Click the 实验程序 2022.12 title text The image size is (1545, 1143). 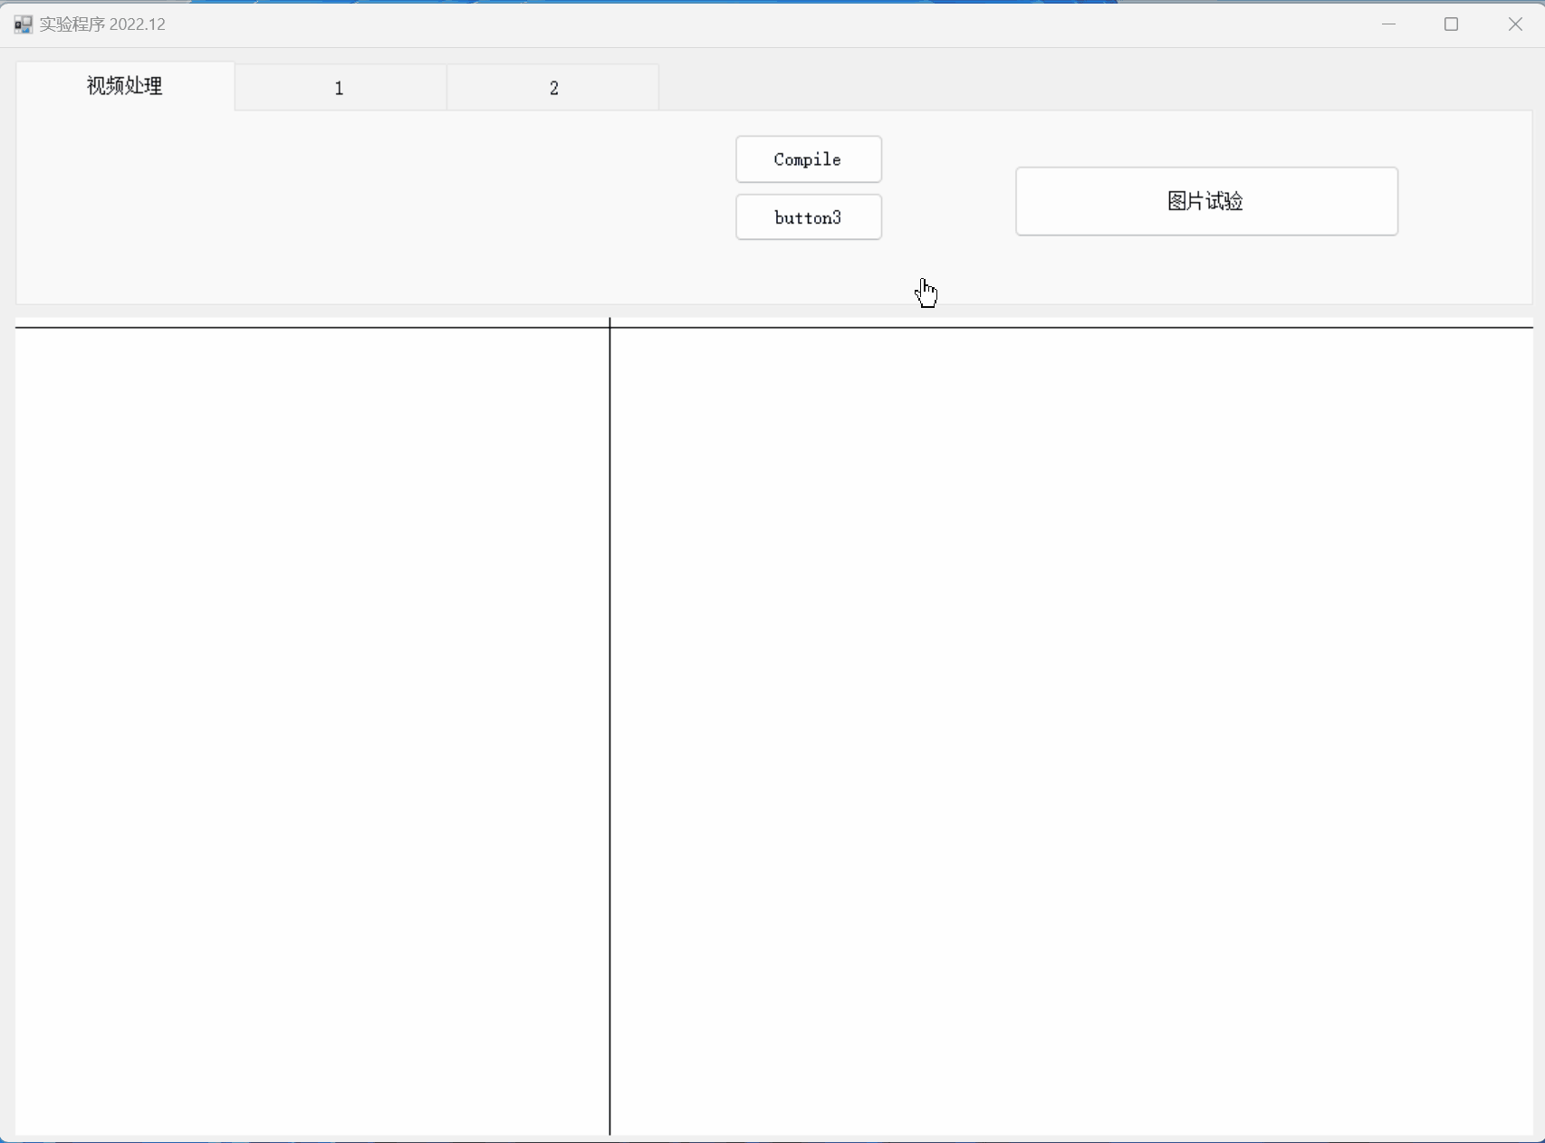coord(102,24)
